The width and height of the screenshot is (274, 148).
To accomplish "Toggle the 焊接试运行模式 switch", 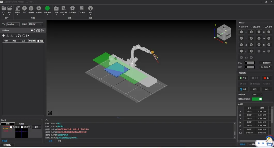I will pyautogui.click(x=257, y=99).
